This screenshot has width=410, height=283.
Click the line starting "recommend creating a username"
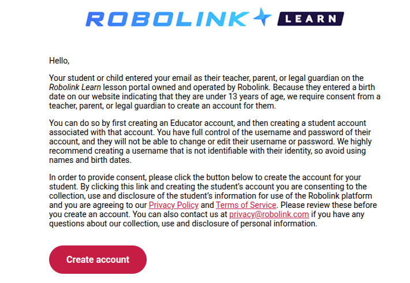(207, 151)
